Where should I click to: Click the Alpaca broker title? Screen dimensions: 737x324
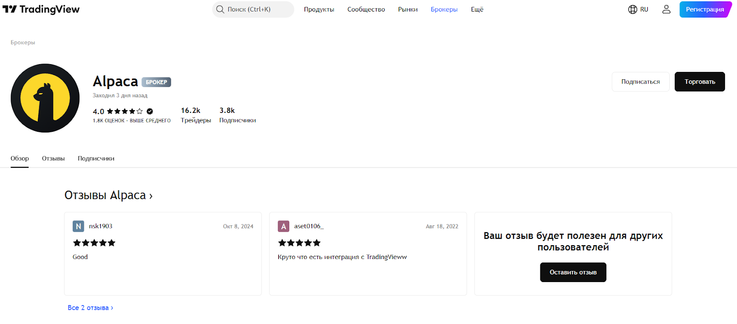(x=115, y=81)
